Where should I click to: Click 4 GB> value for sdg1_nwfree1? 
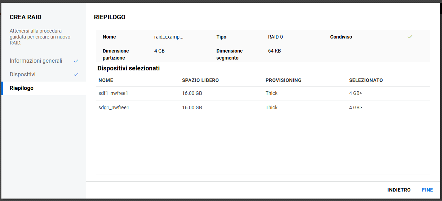coord(355,108)
